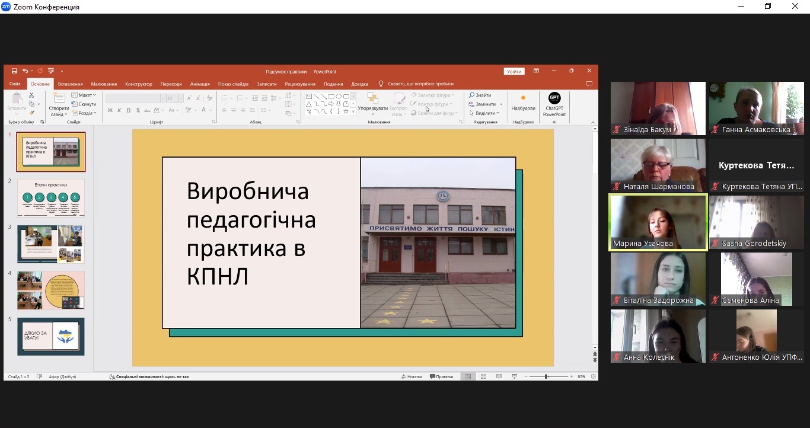This screenshot has width=810, height=428.
Task: Clear all formatting with the eraser A icon
Action: 209,98
